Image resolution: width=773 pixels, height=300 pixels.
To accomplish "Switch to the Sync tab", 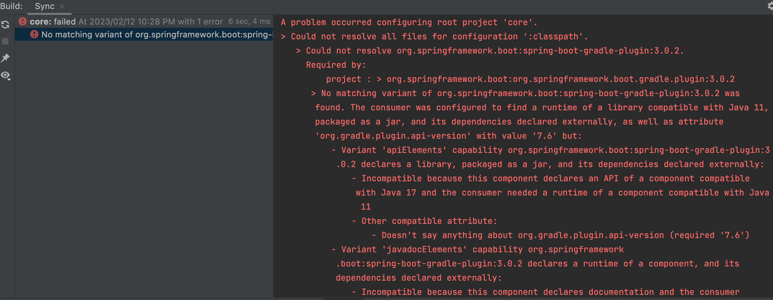I will coord(45,6).
